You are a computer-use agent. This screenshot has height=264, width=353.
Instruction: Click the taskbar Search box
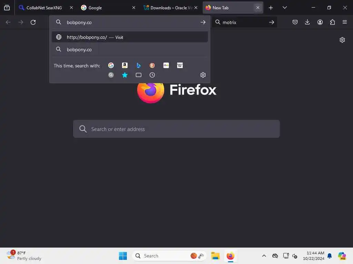tap(169, 256)
